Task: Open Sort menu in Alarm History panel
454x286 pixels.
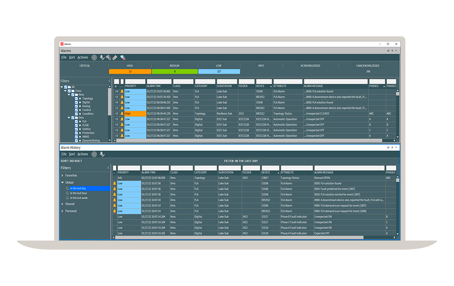Action: click(x=72, y=154)
